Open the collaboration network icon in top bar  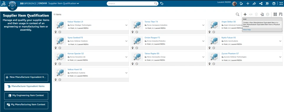[261, 4]
